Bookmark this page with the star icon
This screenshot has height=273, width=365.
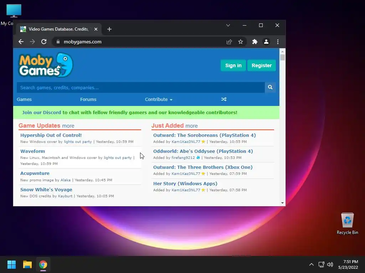241,42
